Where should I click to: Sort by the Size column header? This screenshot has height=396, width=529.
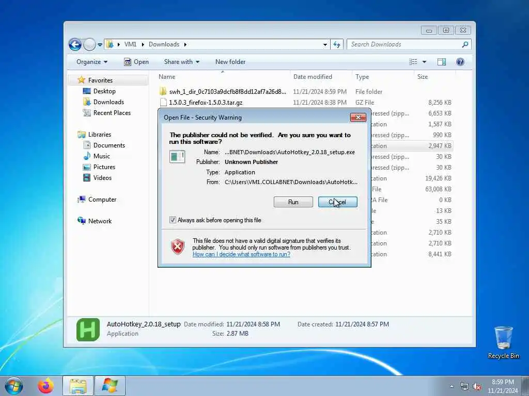[x=434, y=77]
